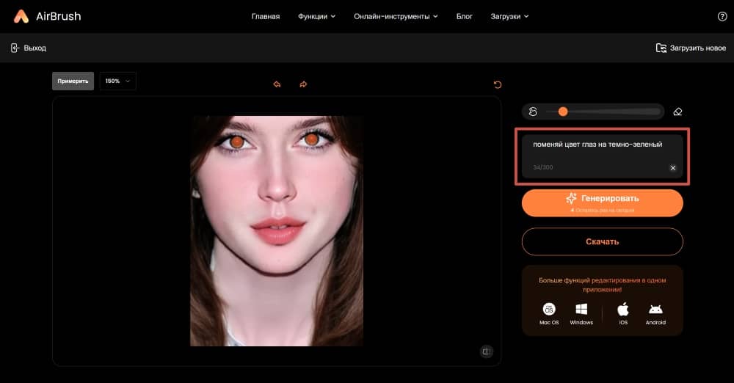Screen dimensions: 734x383
Task: Reset changes with circular arrow icon
Action: point(498,85)
